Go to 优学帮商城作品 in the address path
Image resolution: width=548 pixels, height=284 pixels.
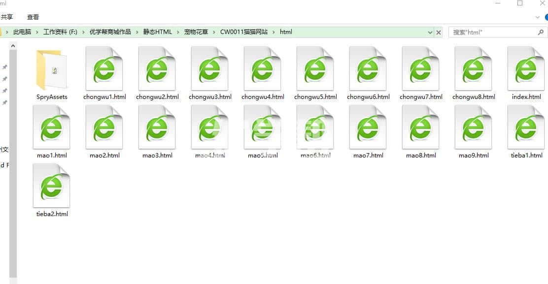(x=110, y=32)
